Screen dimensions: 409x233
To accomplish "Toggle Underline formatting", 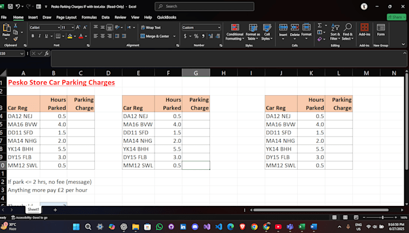I will [x=46, y=36].
